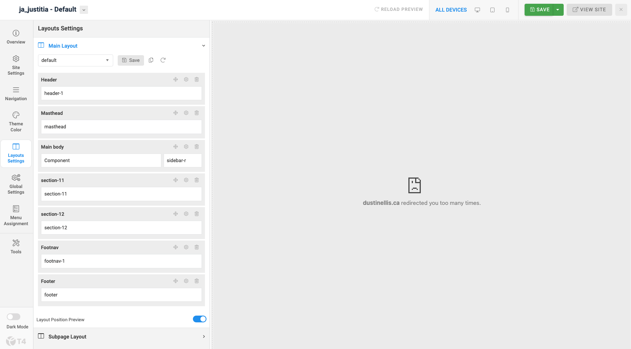Open Main body section settings gear
Screen dimensions: 631x349
[x=186, y=147]
